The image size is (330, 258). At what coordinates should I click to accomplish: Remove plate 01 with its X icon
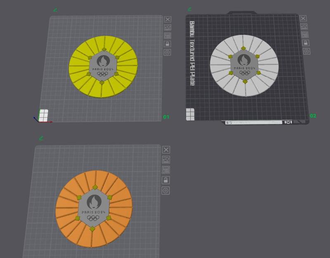[167, 19]
